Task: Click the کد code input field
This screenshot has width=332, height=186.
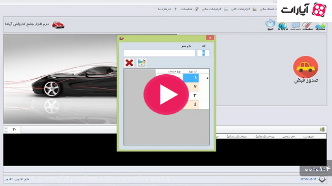Action: pyautogui.click(x=203, y=53)
